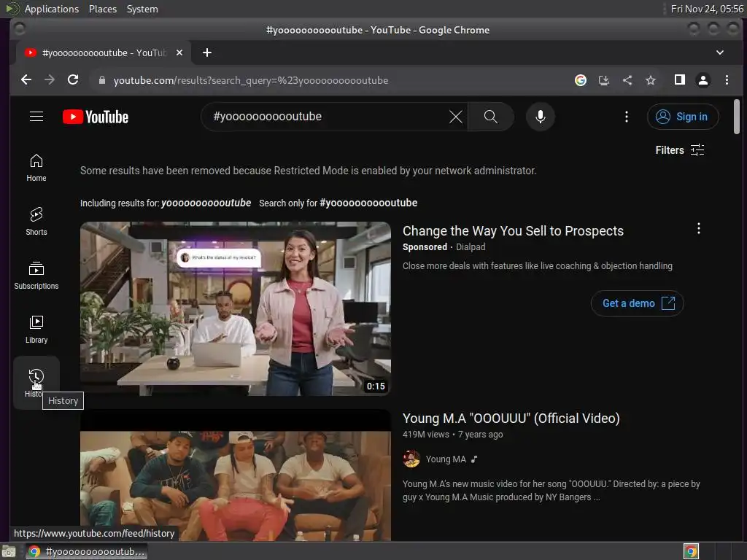This screenshot has width=747, height=560.
Task: Open Subscriptions in the sidebar
Action: (x=36, y=276)
